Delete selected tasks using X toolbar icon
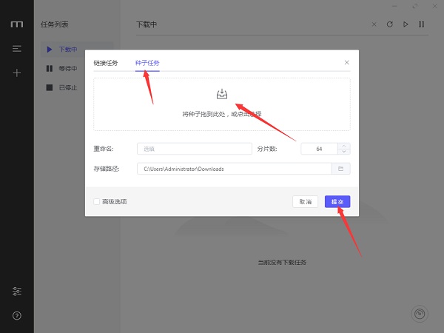The image size is (444, 333). click(374, 24)
